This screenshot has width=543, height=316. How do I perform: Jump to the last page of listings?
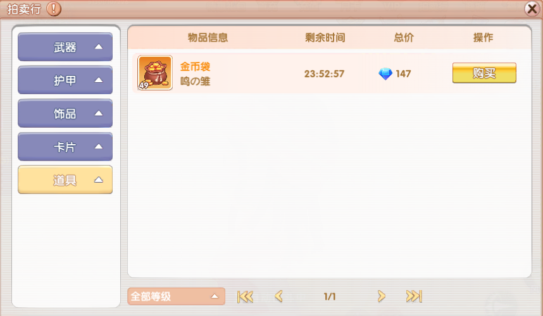tap(414, 296)
